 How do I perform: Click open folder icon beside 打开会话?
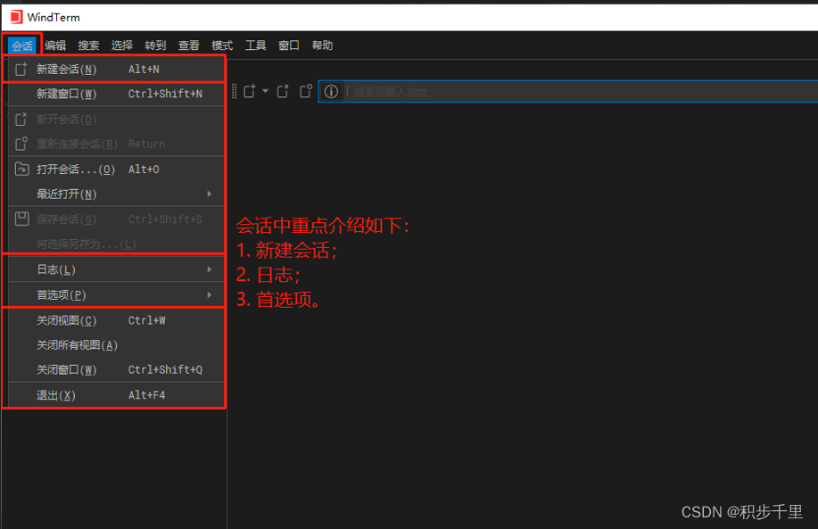(22, 169)
